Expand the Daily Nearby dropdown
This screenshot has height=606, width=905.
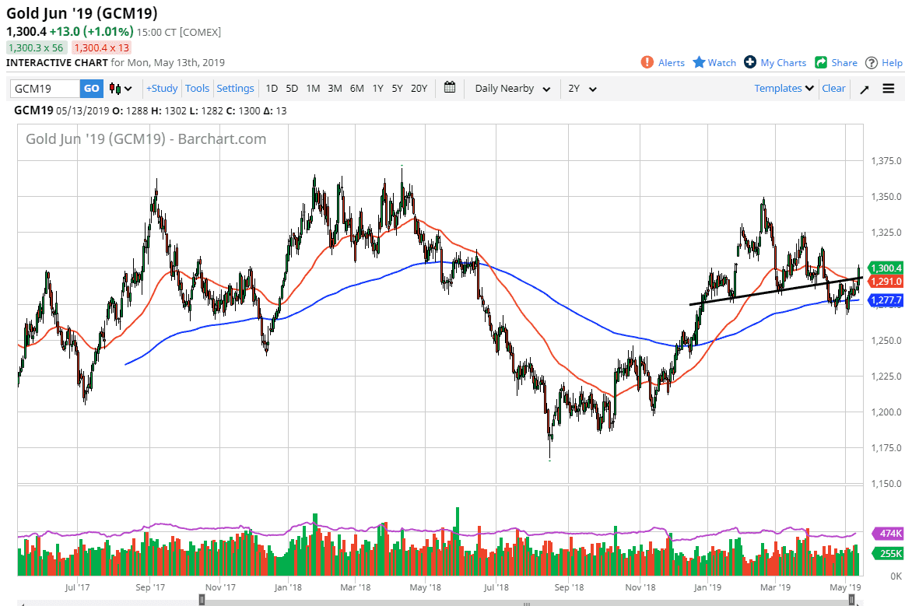pyautogui.click(x=513, y=89)
